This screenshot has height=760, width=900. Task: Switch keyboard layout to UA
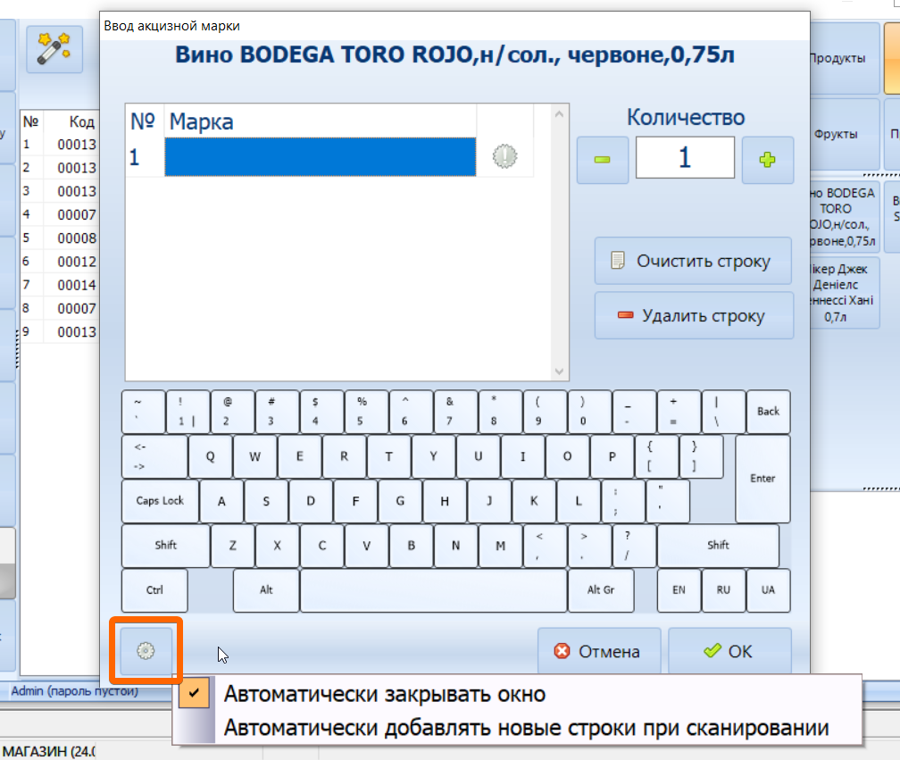pyautogui.click(x=768, y=590)
